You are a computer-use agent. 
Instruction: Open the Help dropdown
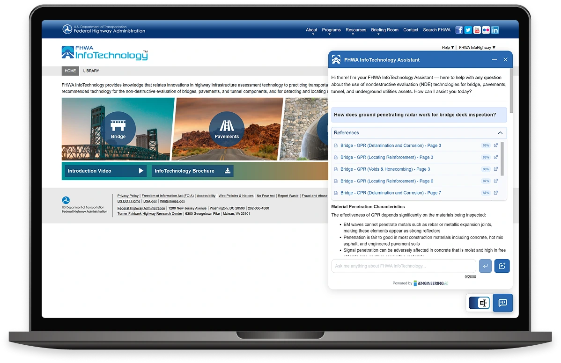point(448,47)
